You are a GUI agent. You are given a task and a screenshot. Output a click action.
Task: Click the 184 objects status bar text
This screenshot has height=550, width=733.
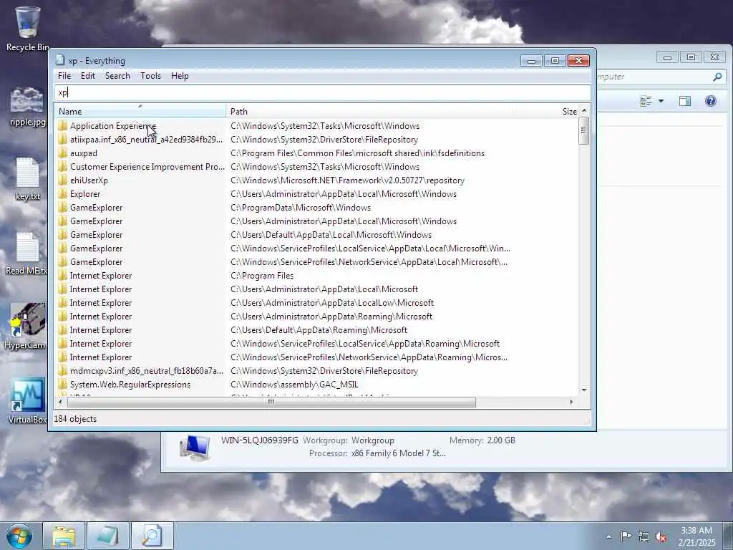pyautogui.click(x=75, y=419)
